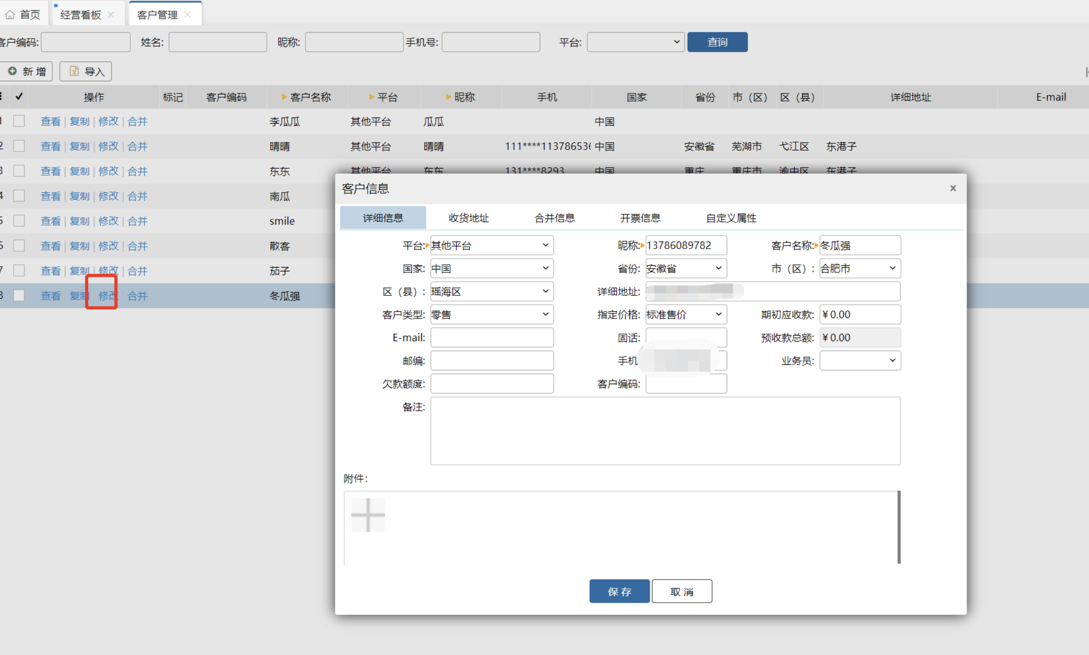Check the row for 茄子

click(x=19, y=270)
